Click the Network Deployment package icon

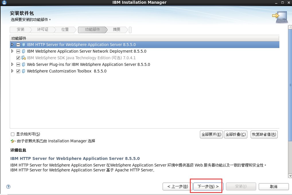[24, 51]
